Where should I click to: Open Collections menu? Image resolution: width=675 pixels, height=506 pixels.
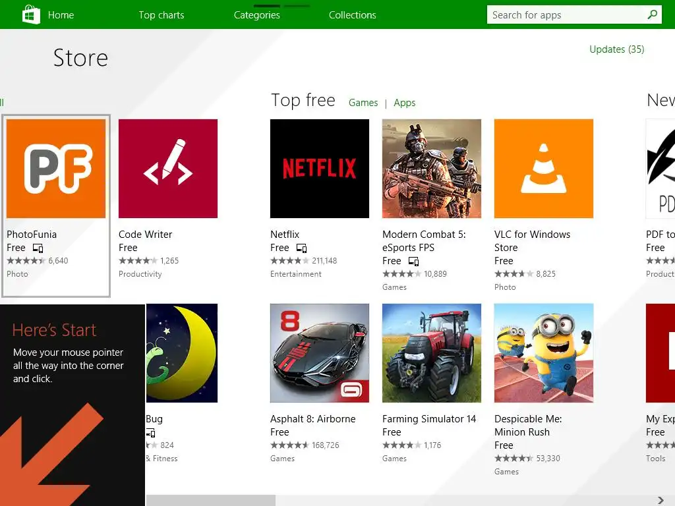(x=352, y=15)
